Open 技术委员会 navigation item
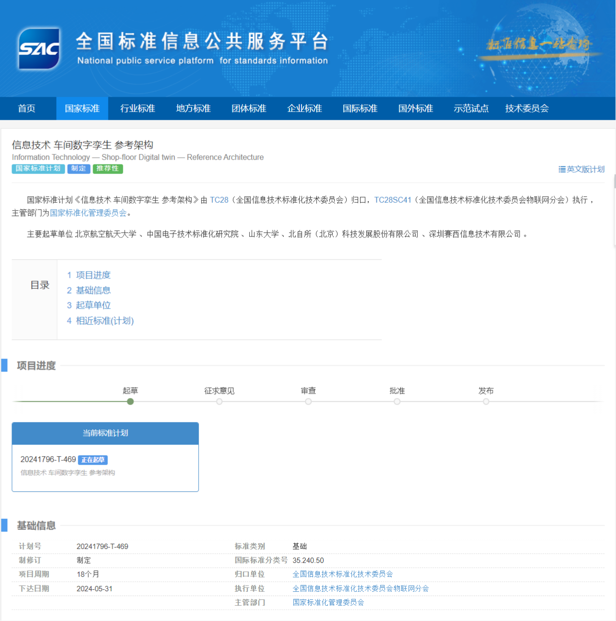Viewport: 616px width, 621px height. point(527,109)
